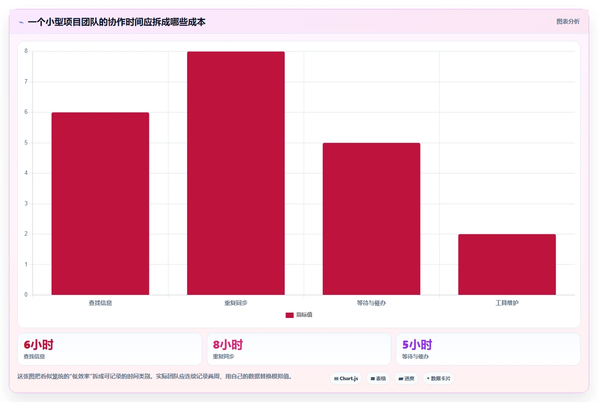Image resolution: width=598 pixels, height=402 pixels.
Task: Click the chart title 一个小型项目团队的协作时间应拆成哪些成本
Action: pos(116,22)
